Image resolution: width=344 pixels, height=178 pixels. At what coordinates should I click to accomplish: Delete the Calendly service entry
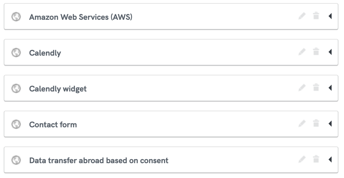pos(316,52)
